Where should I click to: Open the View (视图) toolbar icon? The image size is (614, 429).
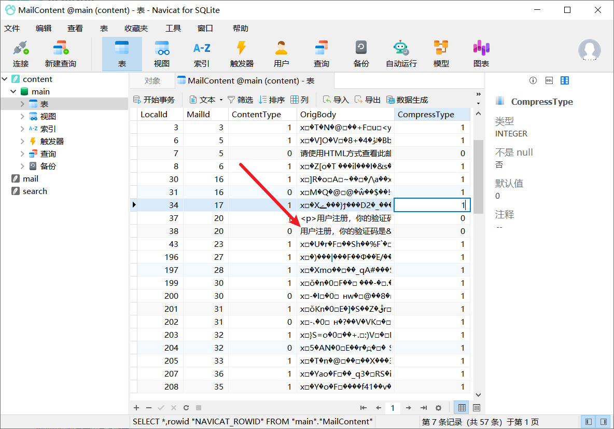point(162,53)
